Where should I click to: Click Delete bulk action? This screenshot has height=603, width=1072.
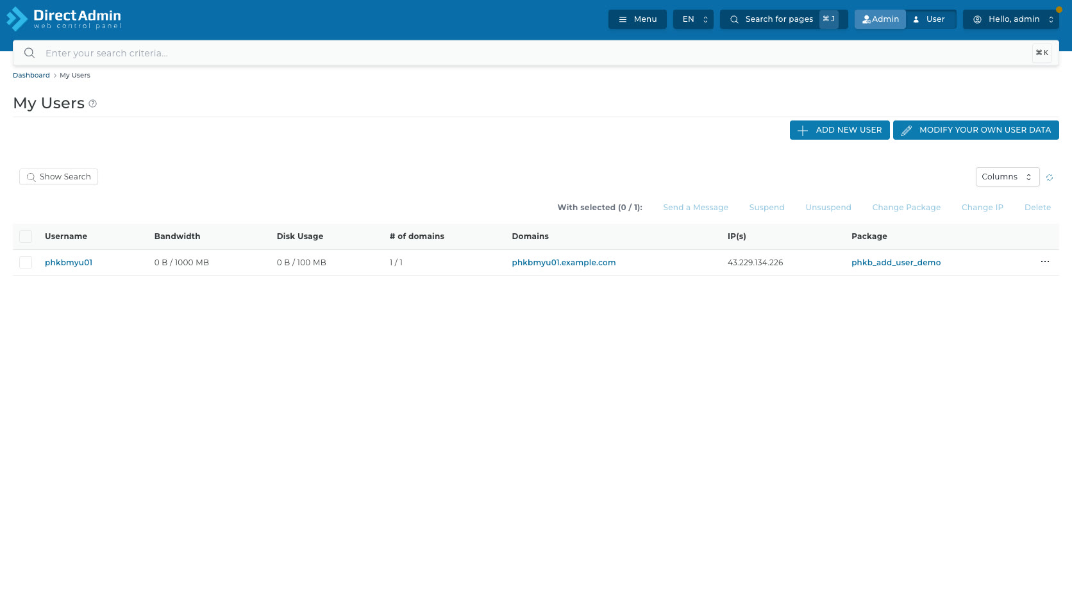click(x=1037, y=208)
